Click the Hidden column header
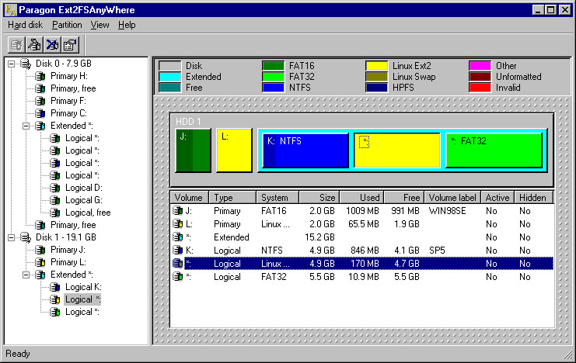The height and width of the screenshot is (363, 576). click(x=534, y=198)
